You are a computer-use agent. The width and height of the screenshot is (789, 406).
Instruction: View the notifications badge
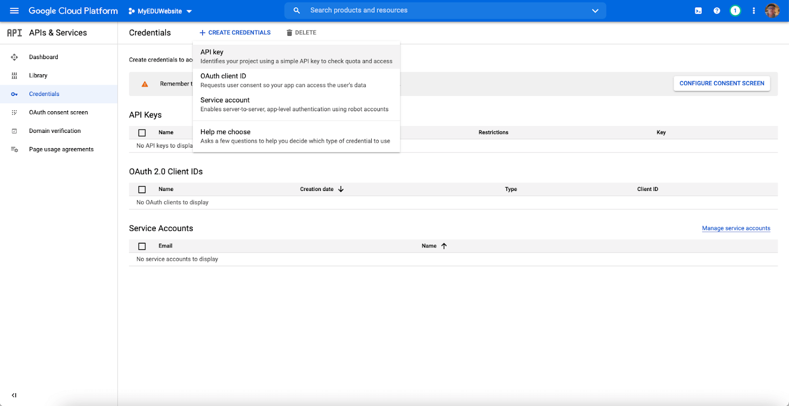click(735, 11)
